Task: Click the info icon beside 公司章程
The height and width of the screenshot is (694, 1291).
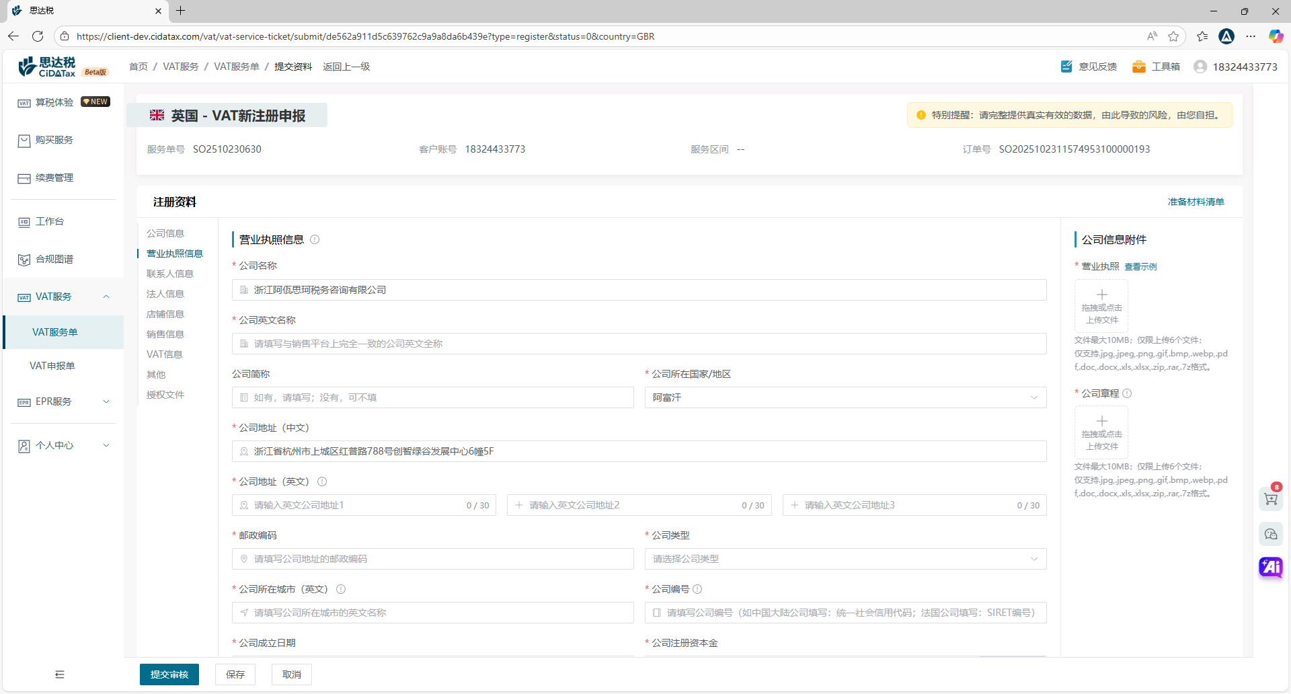Action: click(x=1128, y=393)
